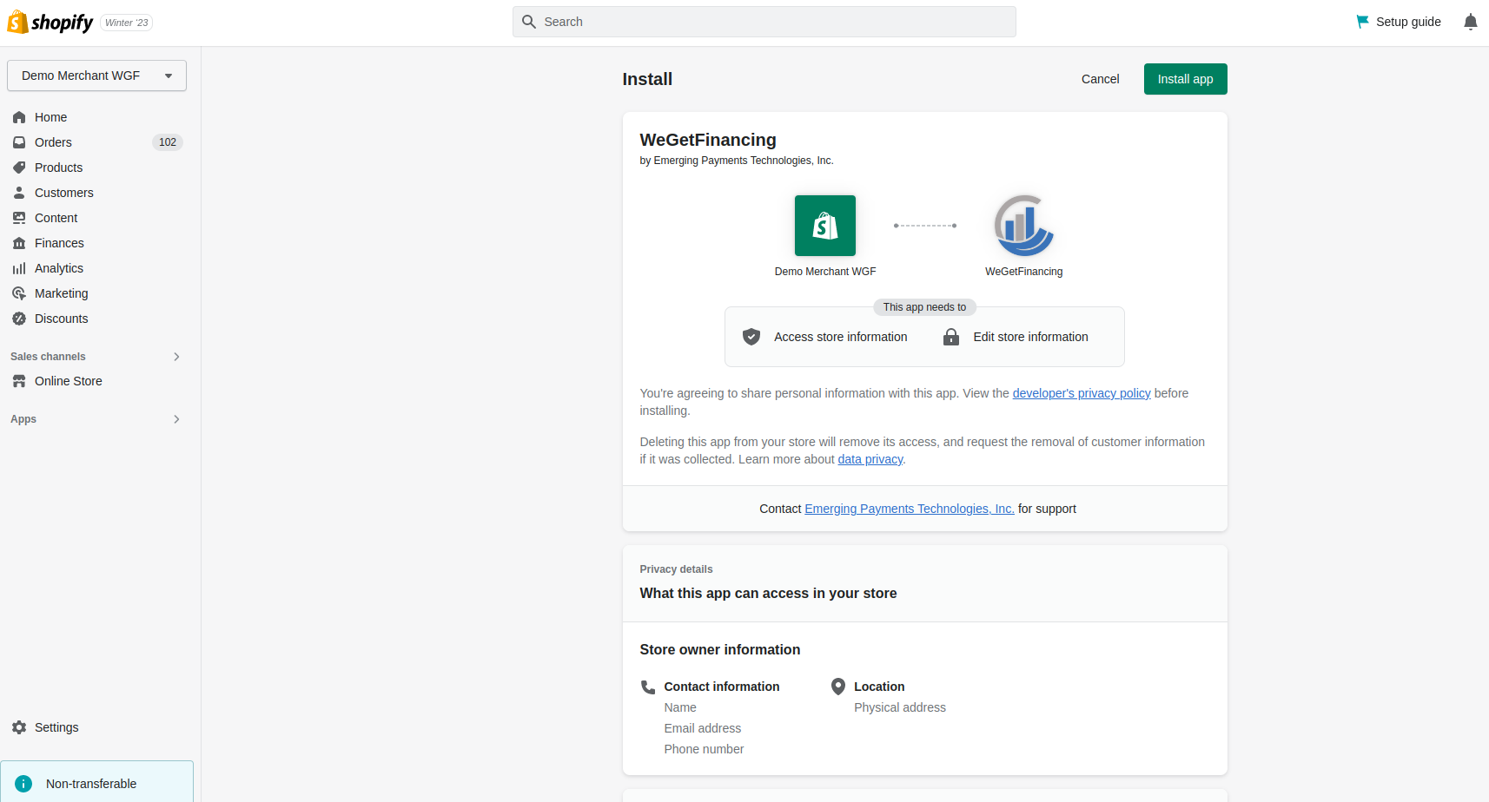Open Setup guide

(1398, 22)
